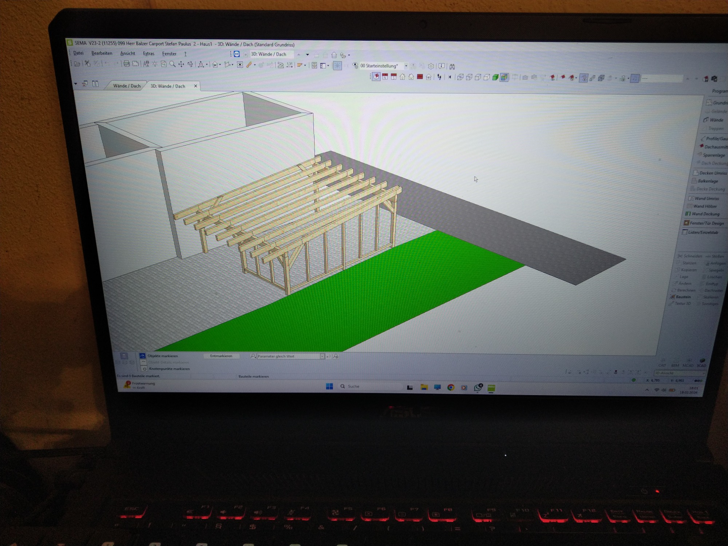Viewport: 728px width, 546px height.
Task: Open the 3D: Wände / Dach view dropdown
Action: (x=308, y=55)
